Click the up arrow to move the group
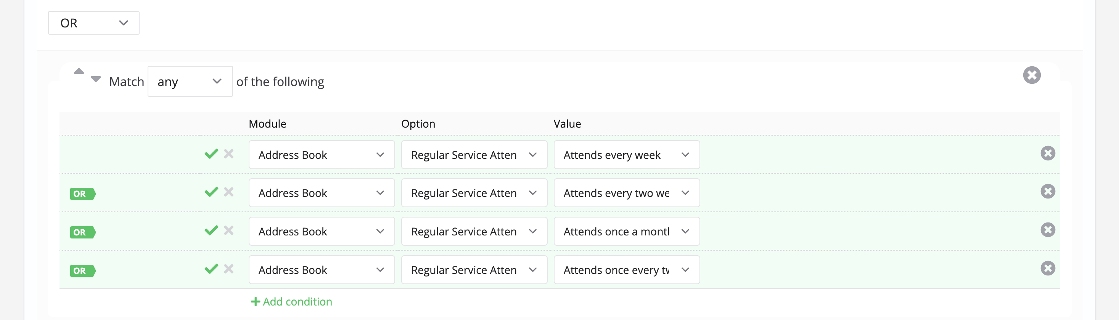 click(79, 71)
